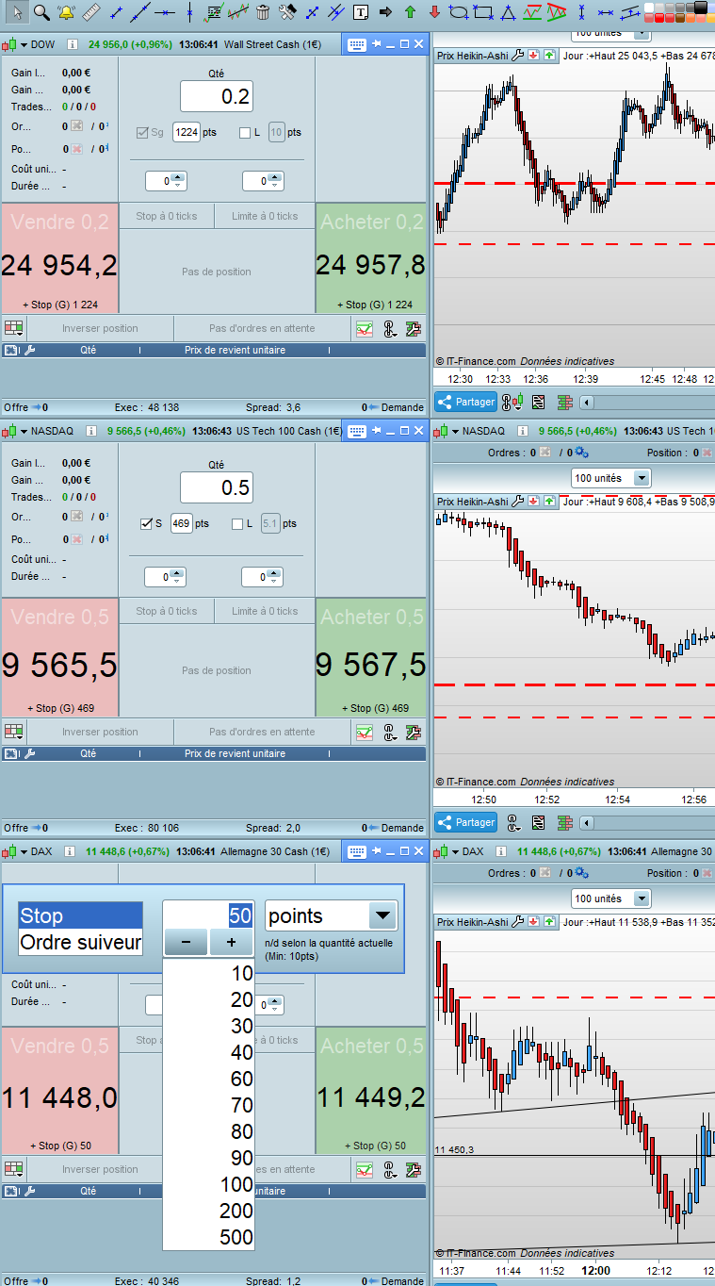Click DOW Heikin-Ashi red down arrow icon
The height and width of the screenshot is (1286, 715).
coord(534,56)
